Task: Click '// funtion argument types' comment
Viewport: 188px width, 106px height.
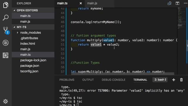Action: (x=93, y=36)
